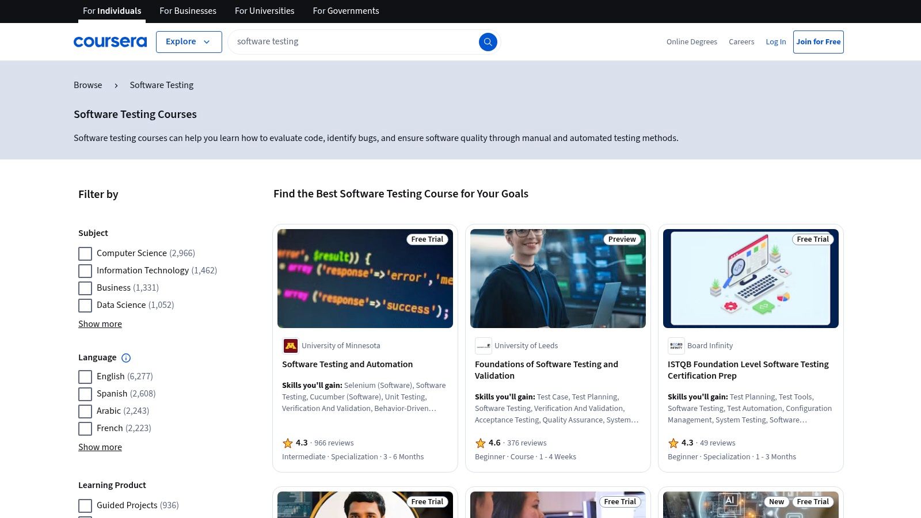Click the Software Testing breadcrumb
This screenshot has width=921, height=518.
point(161,85)
